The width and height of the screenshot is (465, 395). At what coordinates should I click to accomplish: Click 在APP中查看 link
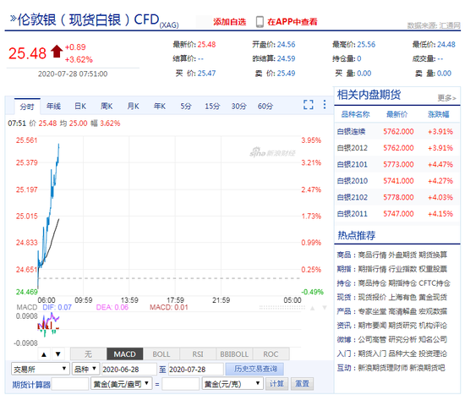click(x=293, y=22)
